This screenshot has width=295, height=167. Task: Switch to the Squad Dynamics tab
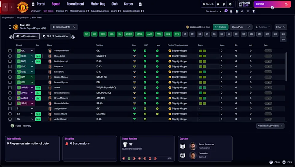tap(100, 11)
